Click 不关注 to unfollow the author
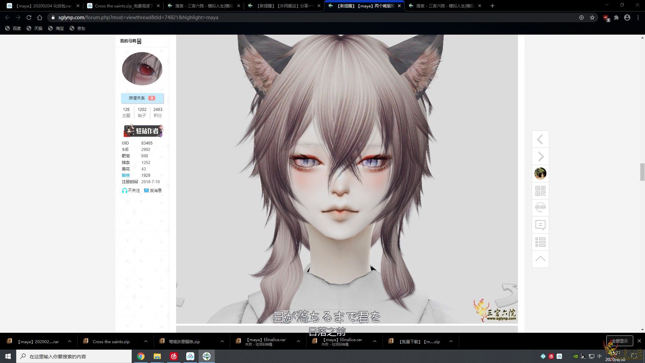645x363 pixels. click(131, 191)
